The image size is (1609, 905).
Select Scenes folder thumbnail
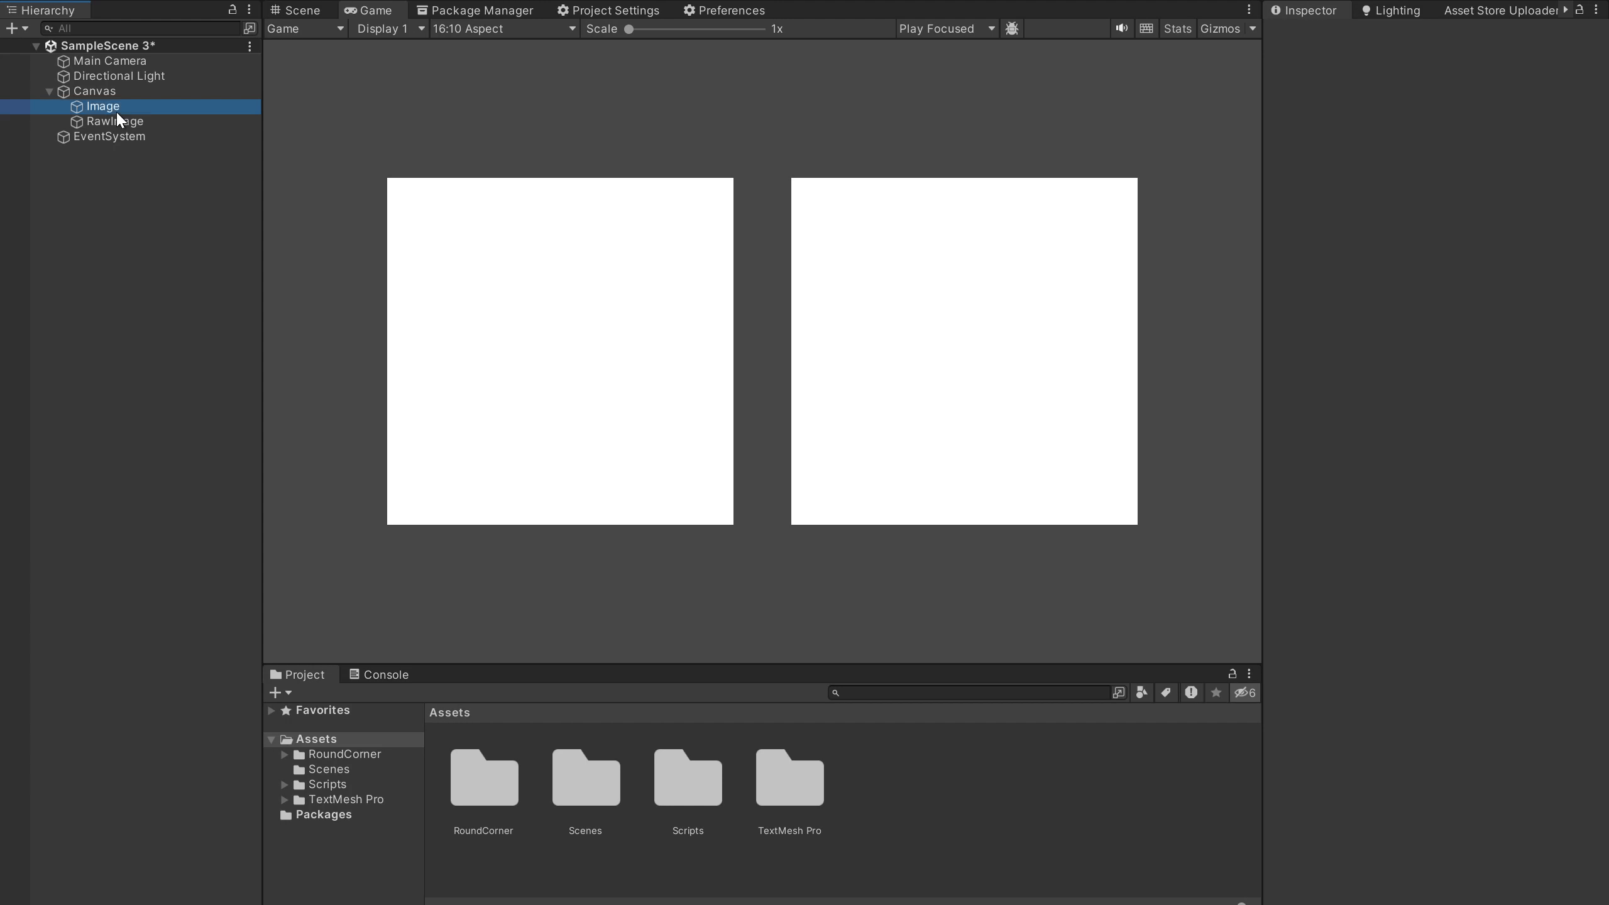tap(586, 777)
